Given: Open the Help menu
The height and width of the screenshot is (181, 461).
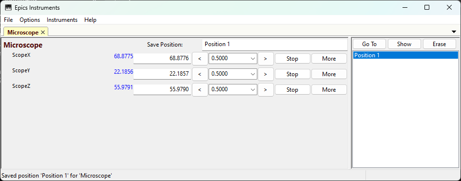Looking at the screenshot, I should pyautogui.click(x=90, y=20).
